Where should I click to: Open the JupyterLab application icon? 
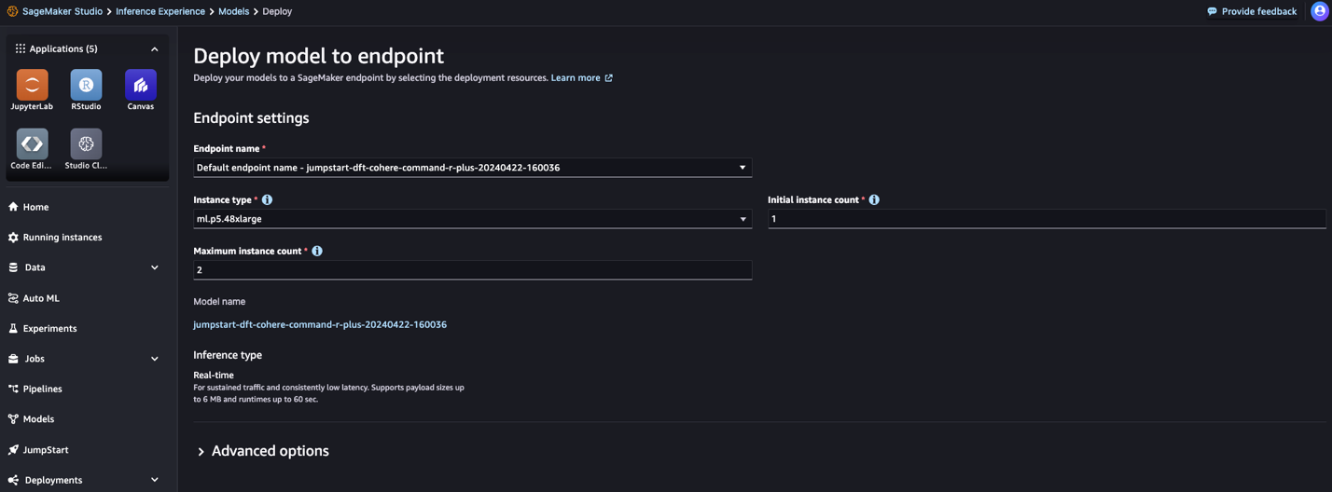[32, 85]
